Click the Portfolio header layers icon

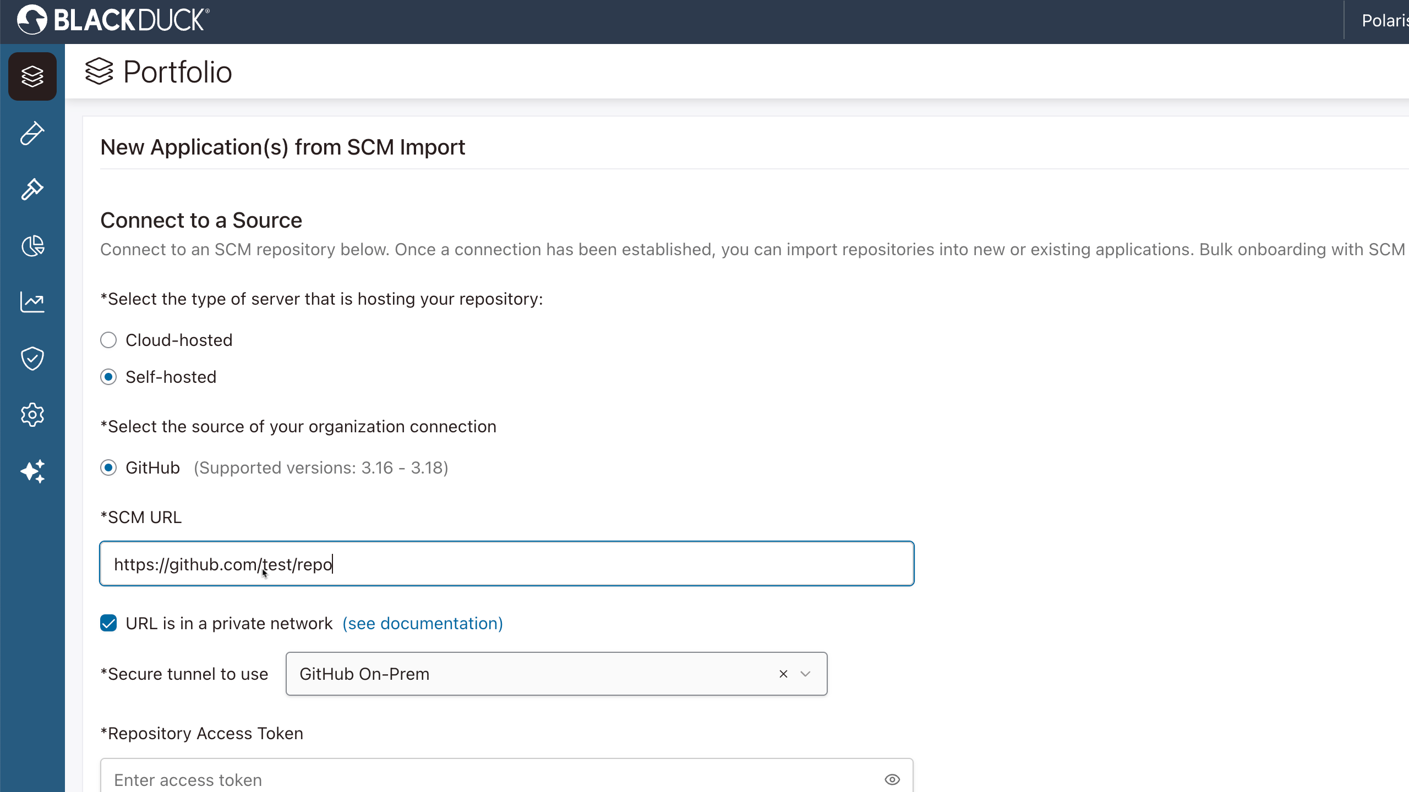click(x=99, y=71)
